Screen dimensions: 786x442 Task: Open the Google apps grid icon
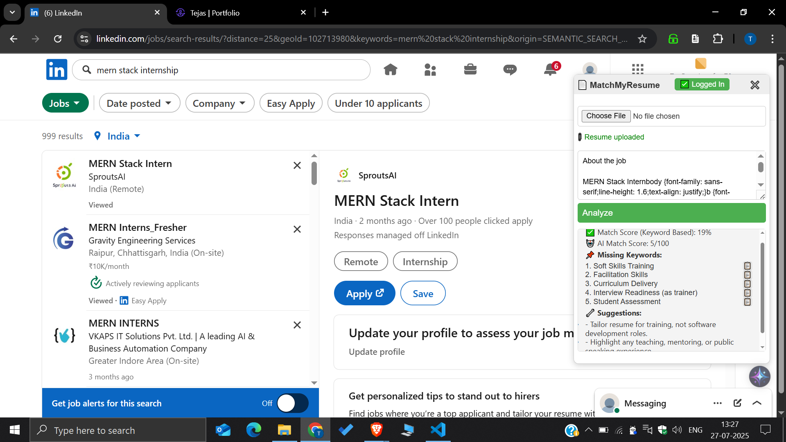tap(638, 70)
